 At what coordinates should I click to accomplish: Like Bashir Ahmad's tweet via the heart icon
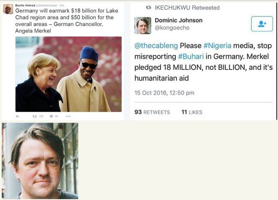click(x=51, y=116)
